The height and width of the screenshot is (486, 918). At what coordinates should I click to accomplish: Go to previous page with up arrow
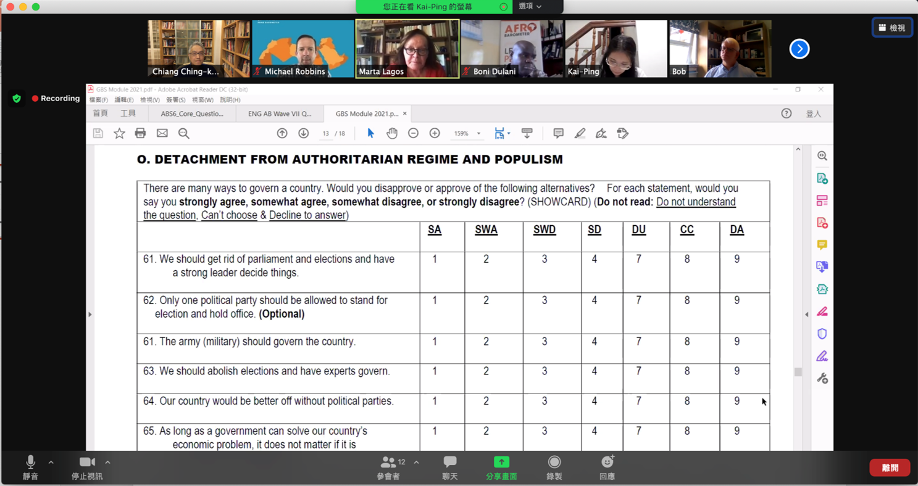pos(282,133)
